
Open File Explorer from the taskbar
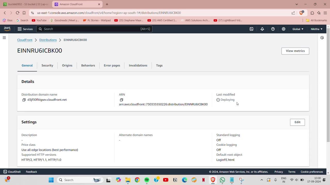[128, 180]
